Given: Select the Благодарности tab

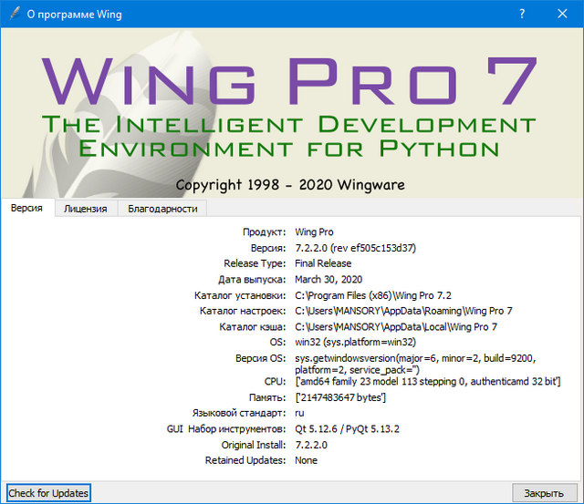Looking at the screenshot, I should pos(162,209).
